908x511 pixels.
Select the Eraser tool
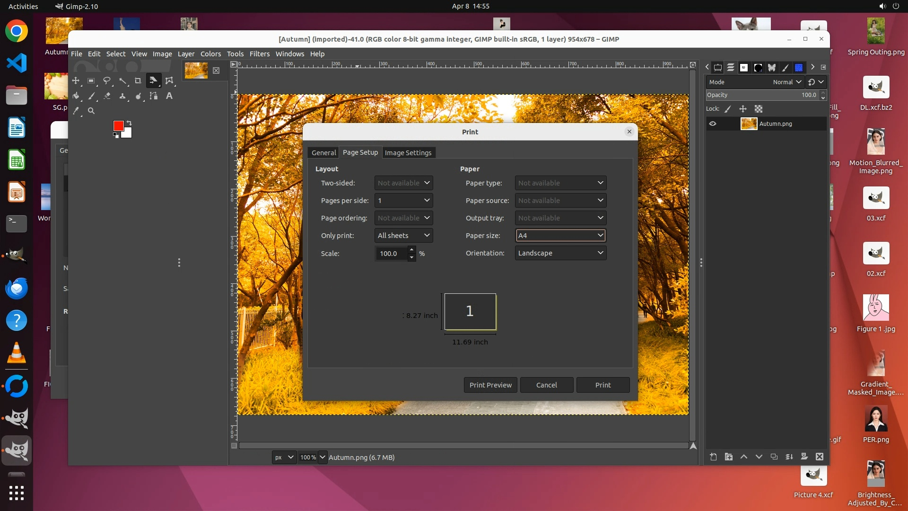point(107,96)
